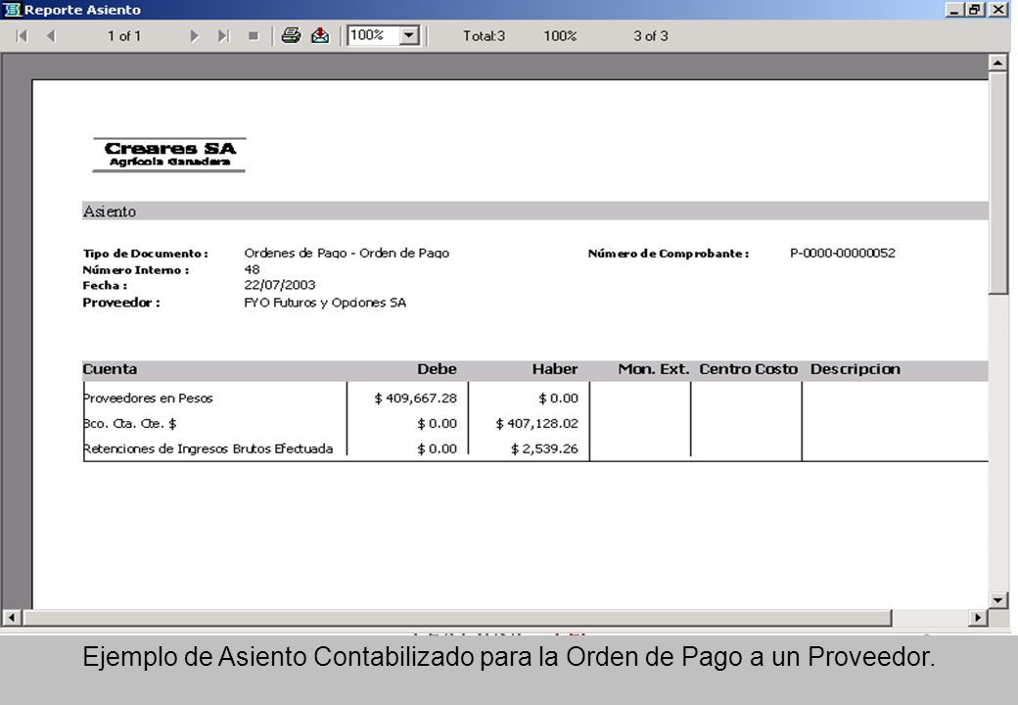Click the 'Centro Costo' column header
Viewport: 1018px width, 705px height.
pos(748,369)
